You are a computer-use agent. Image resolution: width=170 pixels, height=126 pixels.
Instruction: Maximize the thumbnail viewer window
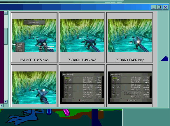pos(159,7)
